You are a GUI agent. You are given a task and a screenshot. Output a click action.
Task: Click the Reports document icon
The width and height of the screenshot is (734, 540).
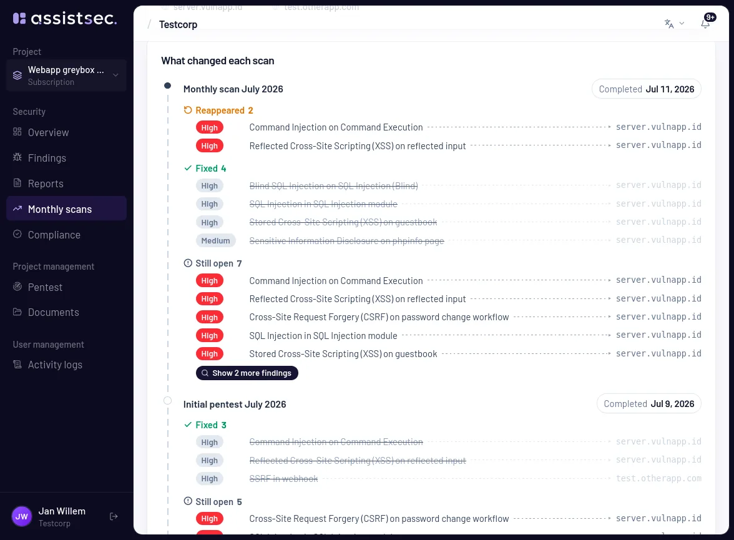pos(17,183)
